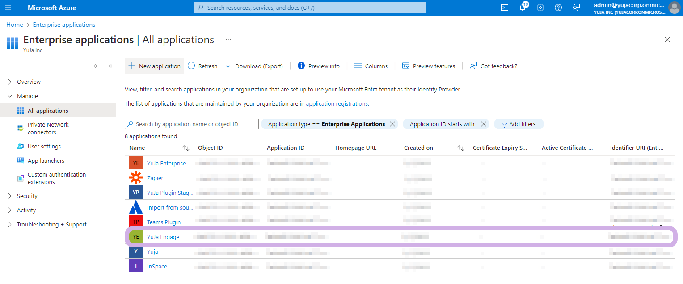Image resolution: width=683 pixels, height=284 pixels.
Task: Expand the Troubleshooting + Support section
Action: [x=10, y=225]
